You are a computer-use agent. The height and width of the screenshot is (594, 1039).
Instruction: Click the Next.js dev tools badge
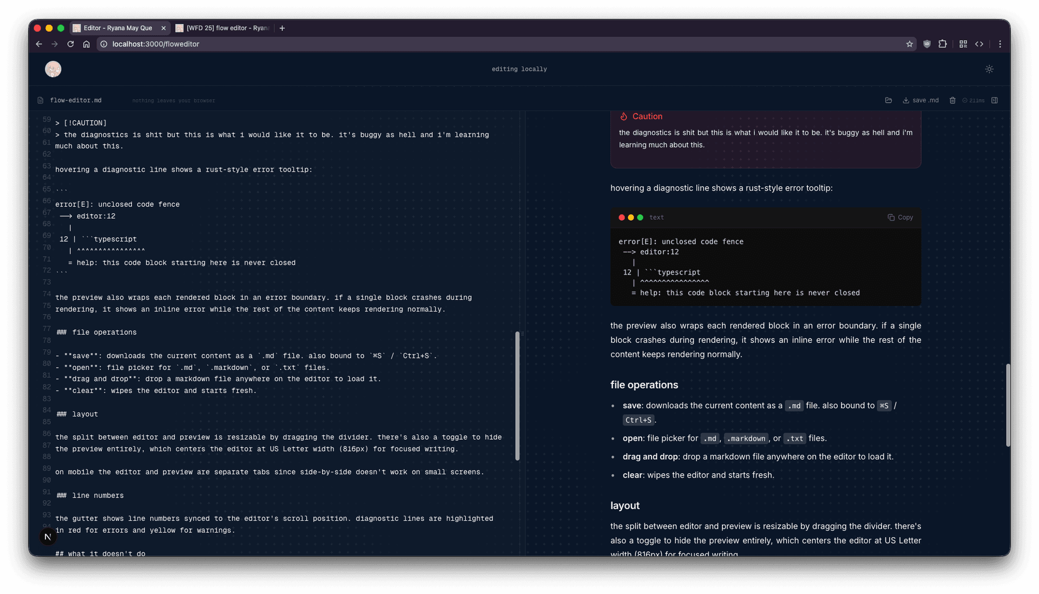pyautogui.click(x=48, y=537)
